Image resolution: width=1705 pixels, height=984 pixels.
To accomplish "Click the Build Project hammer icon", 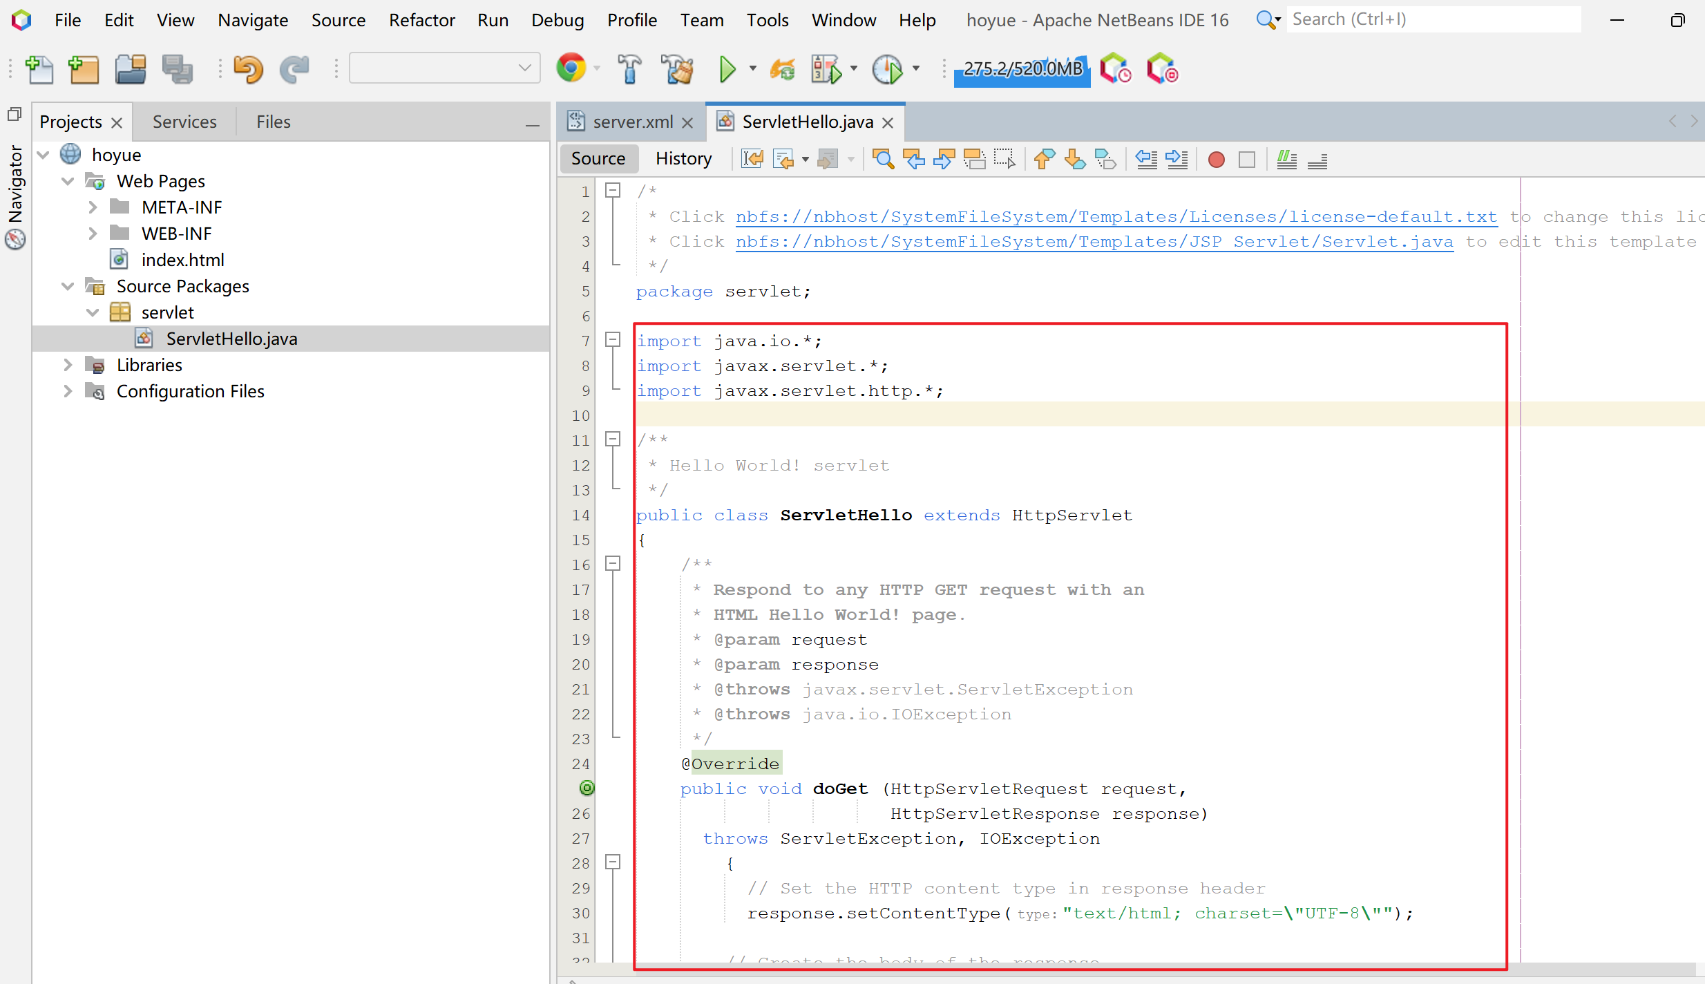I will [629, 69].
